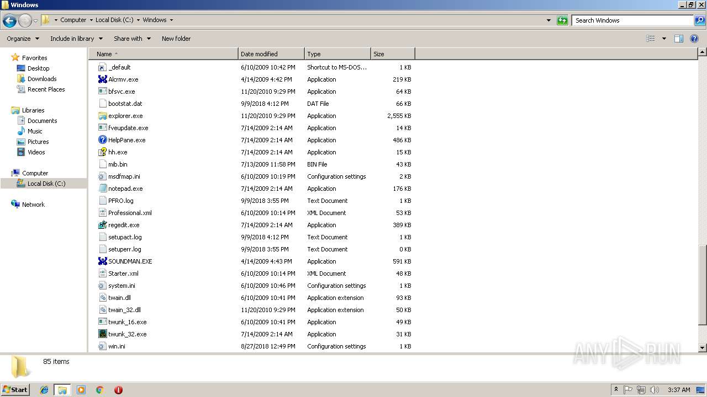Click the Search Windows input field

633,20
